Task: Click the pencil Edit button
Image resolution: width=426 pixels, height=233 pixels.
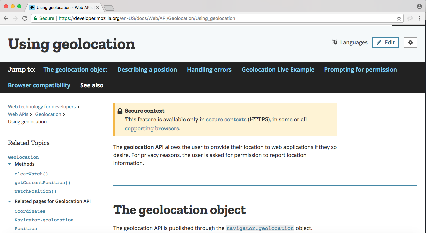Action: (x=386, y=42)
